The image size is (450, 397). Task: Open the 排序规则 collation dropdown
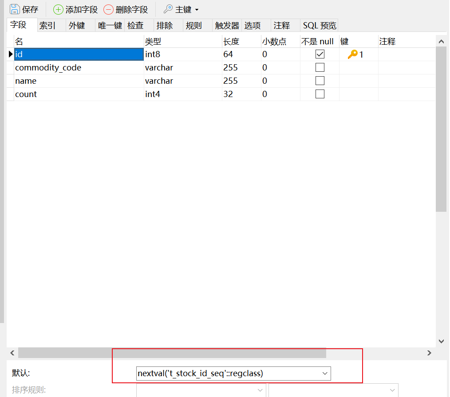[x=260, y=390]
